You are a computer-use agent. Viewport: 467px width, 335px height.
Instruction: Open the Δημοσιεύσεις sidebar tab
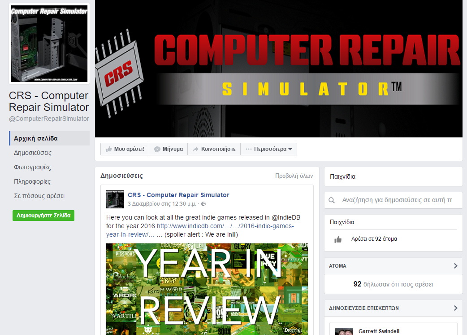tap(32, 153)
